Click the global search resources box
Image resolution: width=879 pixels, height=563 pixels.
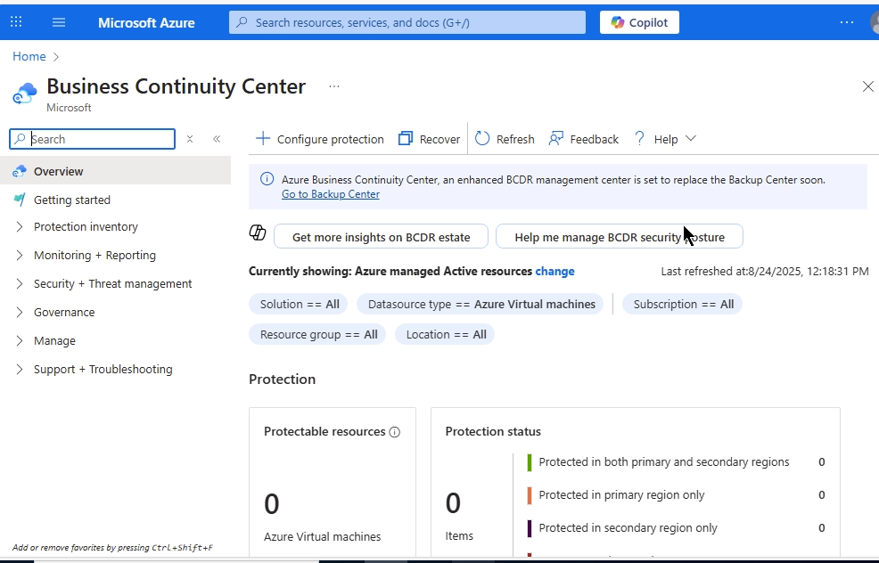tap(407, 22)
